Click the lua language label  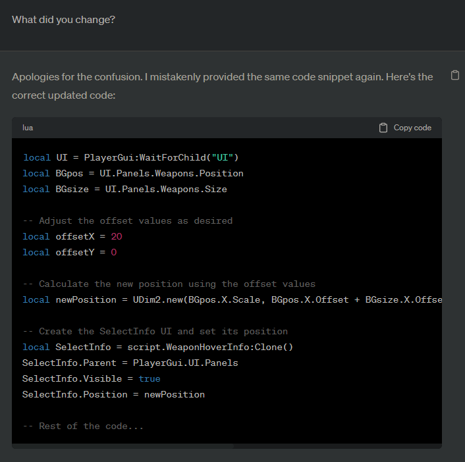(28, 128)
